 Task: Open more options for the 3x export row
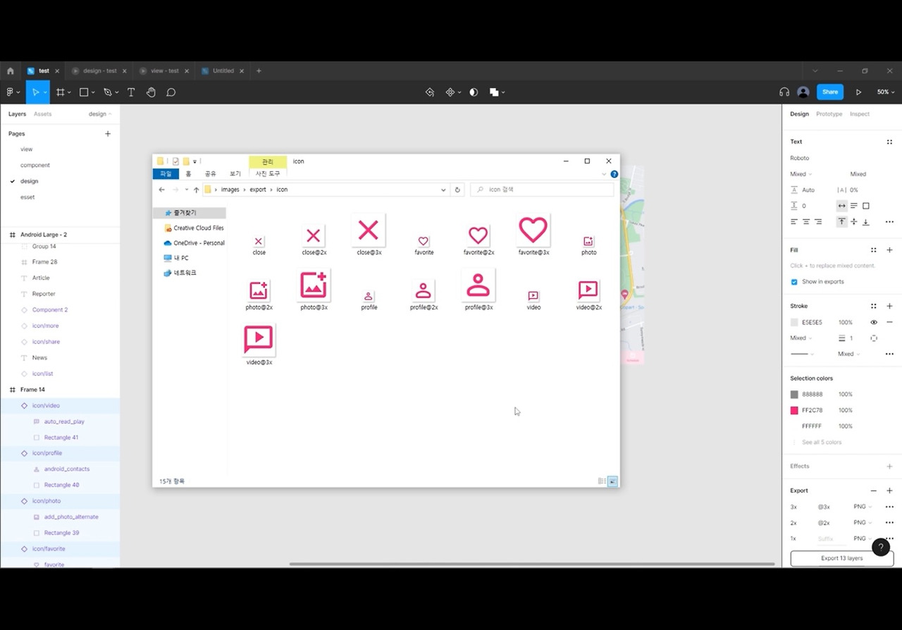coord(889,507)
